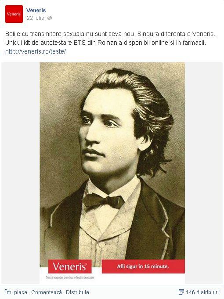Share the post via Distribuie

77,292
